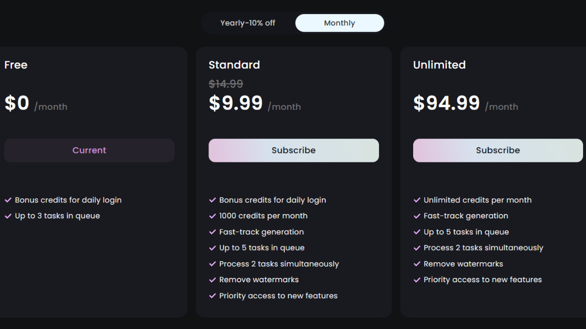586x329 pixels.
Task: Click checkmark next to 1000 credits per month
Action: point(212,216)
